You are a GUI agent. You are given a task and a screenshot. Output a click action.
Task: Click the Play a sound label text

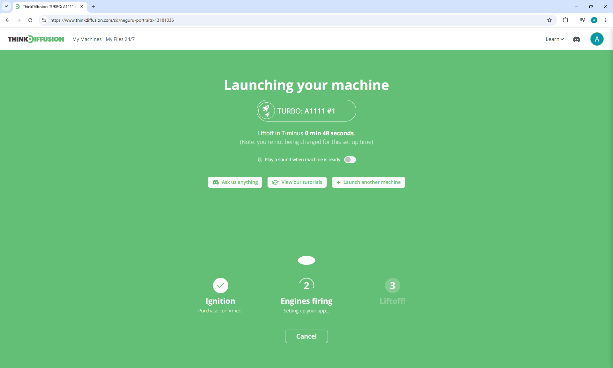(302, 160)
